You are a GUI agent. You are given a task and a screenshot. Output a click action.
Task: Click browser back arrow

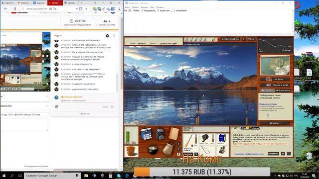tap(5, 9)
